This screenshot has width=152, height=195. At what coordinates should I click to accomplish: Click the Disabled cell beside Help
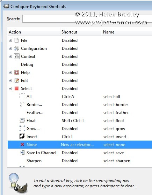click(x=70, y=72)
